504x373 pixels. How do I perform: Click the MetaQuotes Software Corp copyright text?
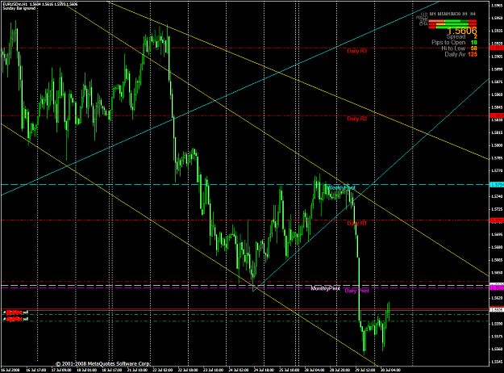click(102, 363)
